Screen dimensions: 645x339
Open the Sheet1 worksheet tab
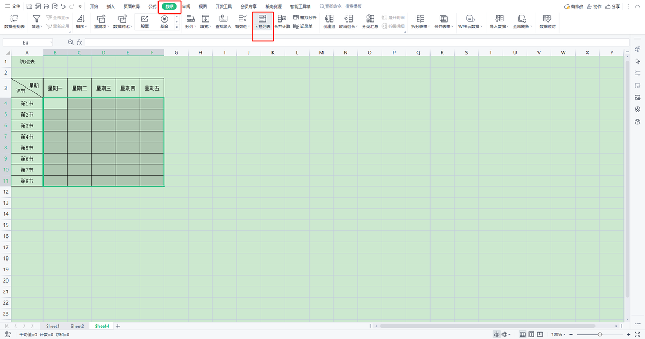(x=53, y=326)
